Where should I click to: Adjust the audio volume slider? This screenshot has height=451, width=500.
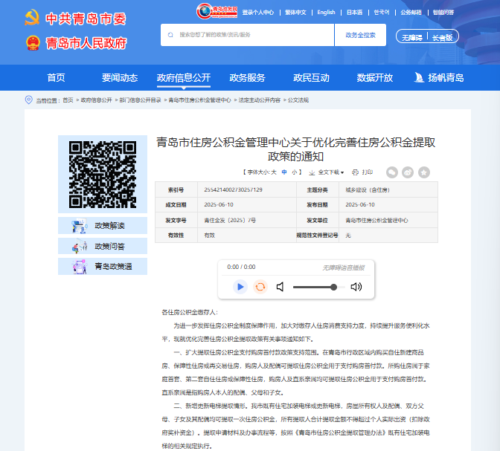(316, 287)
